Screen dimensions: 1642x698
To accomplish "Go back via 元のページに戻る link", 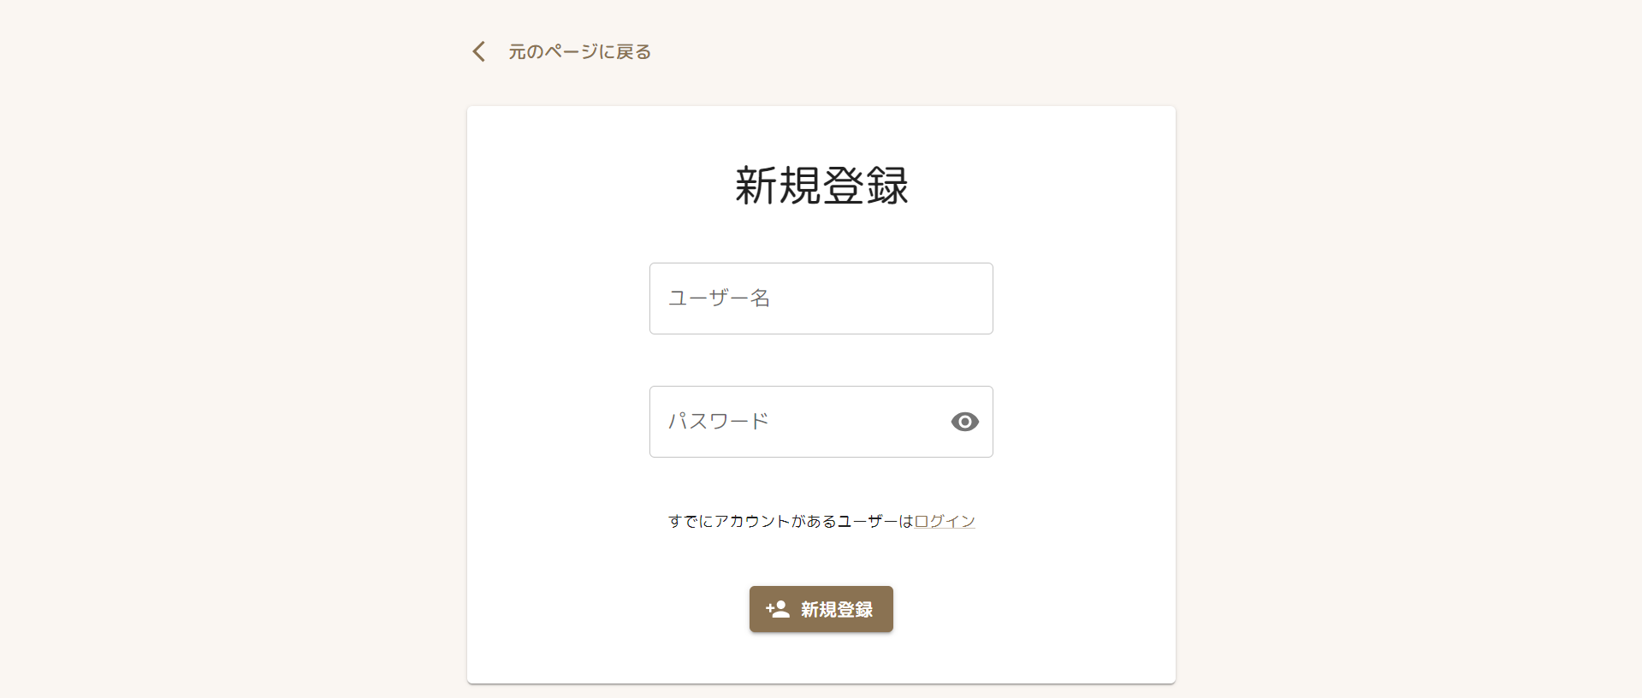I will click(579, 52).
